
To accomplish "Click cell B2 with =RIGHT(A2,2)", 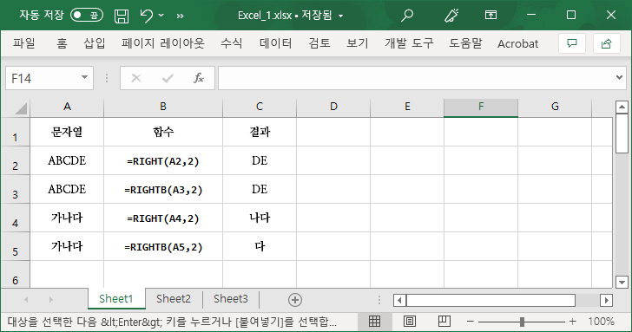I will (163, 160).
